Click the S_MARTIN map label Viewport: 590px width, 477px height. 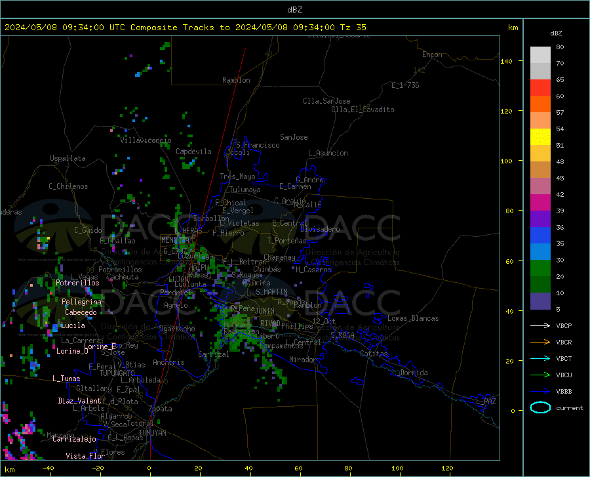click(271, 292)
